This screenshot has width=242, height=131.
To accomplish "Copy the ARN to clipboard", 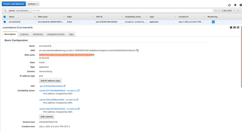I will click(137, 50).
